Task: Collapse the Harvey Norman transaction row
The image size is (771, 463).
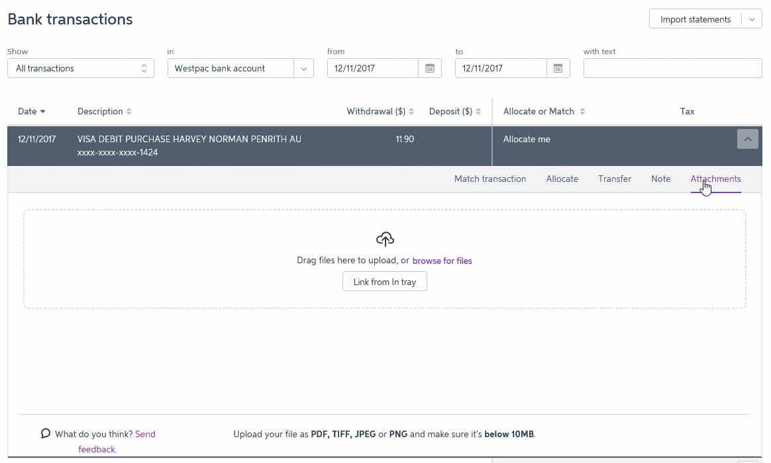Action: coord(747,139)
